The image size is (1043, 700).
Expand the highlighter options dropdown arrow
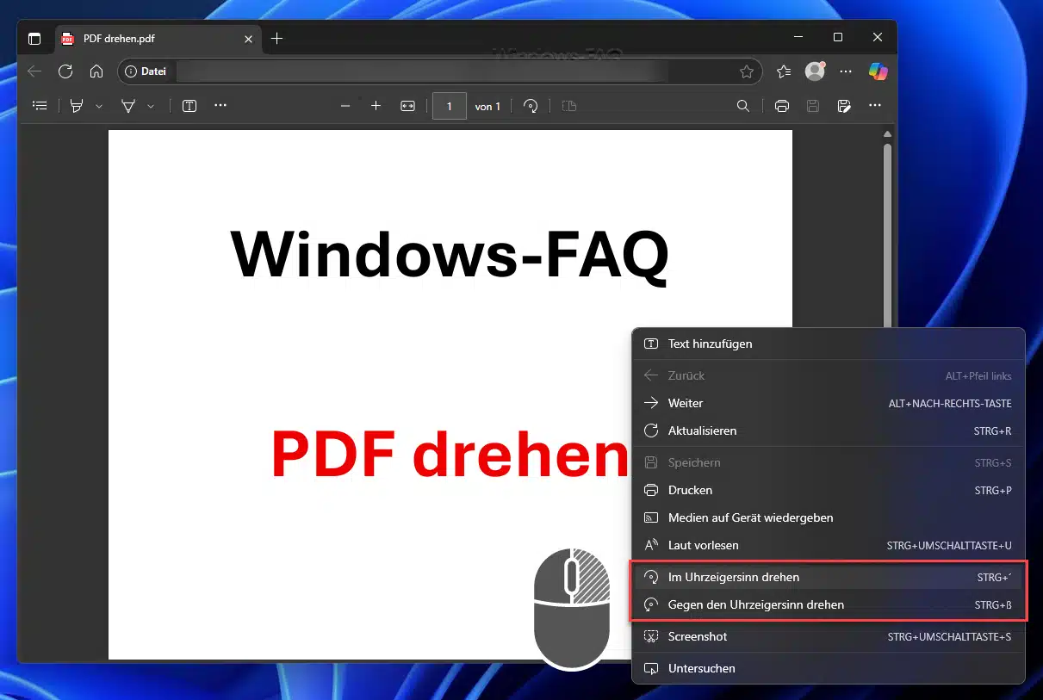click(99, 106)
